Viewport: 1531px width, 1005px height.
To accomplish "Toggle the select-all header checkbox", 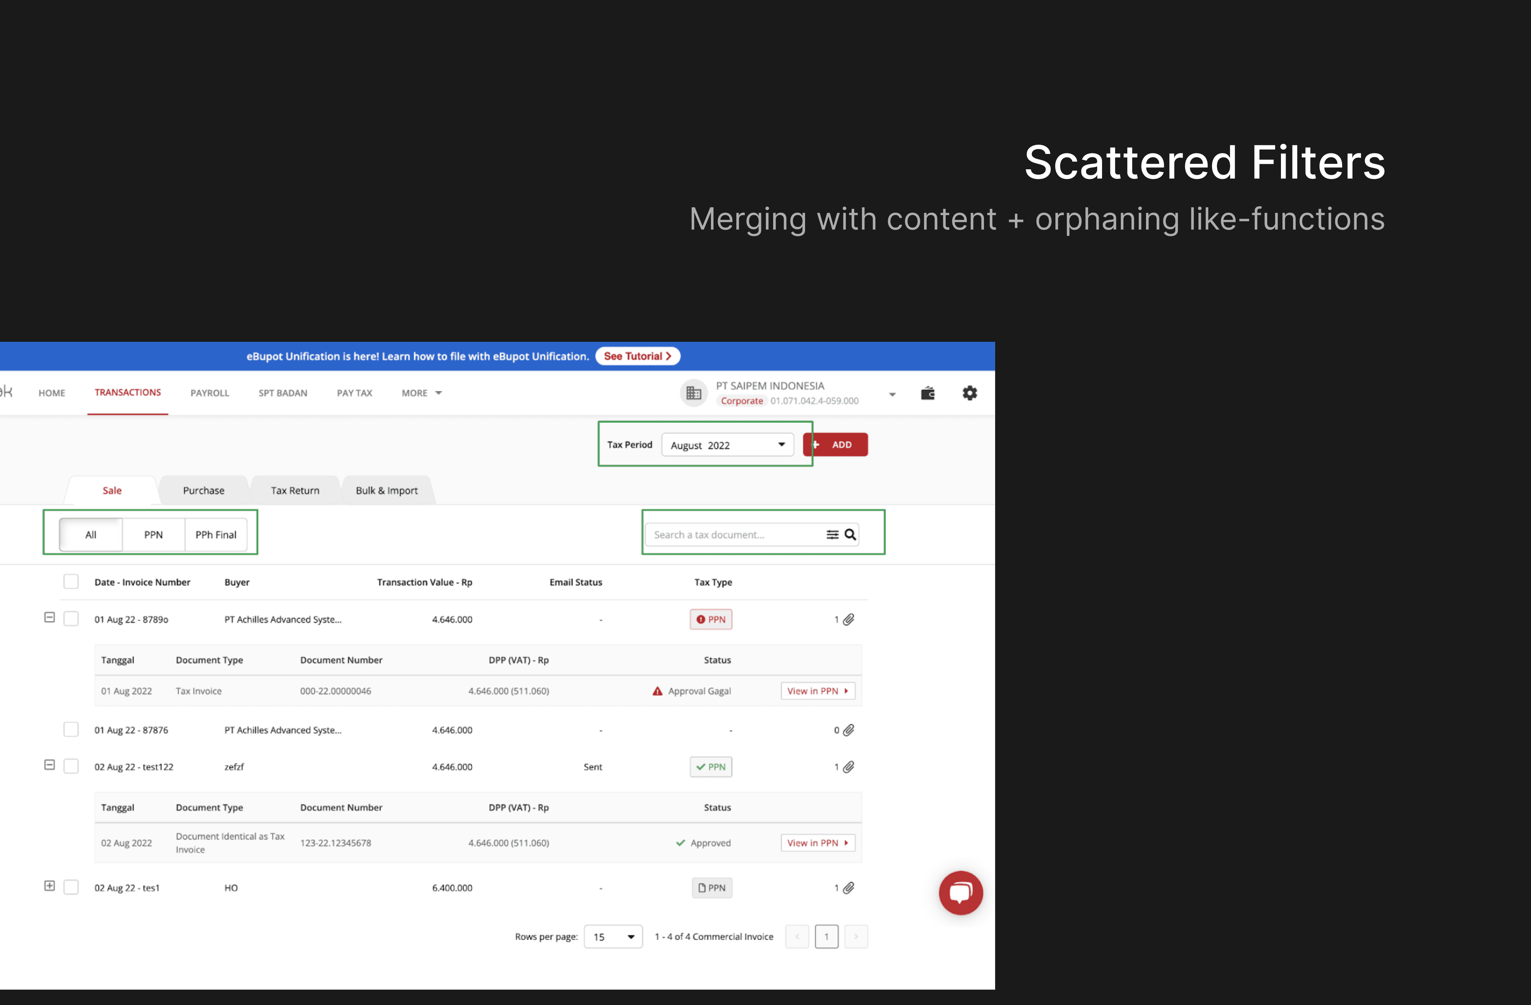I will click(x=71, y=582).
